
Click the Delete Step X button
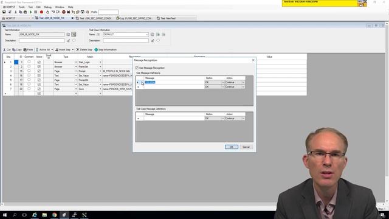[x=84, y=50]
